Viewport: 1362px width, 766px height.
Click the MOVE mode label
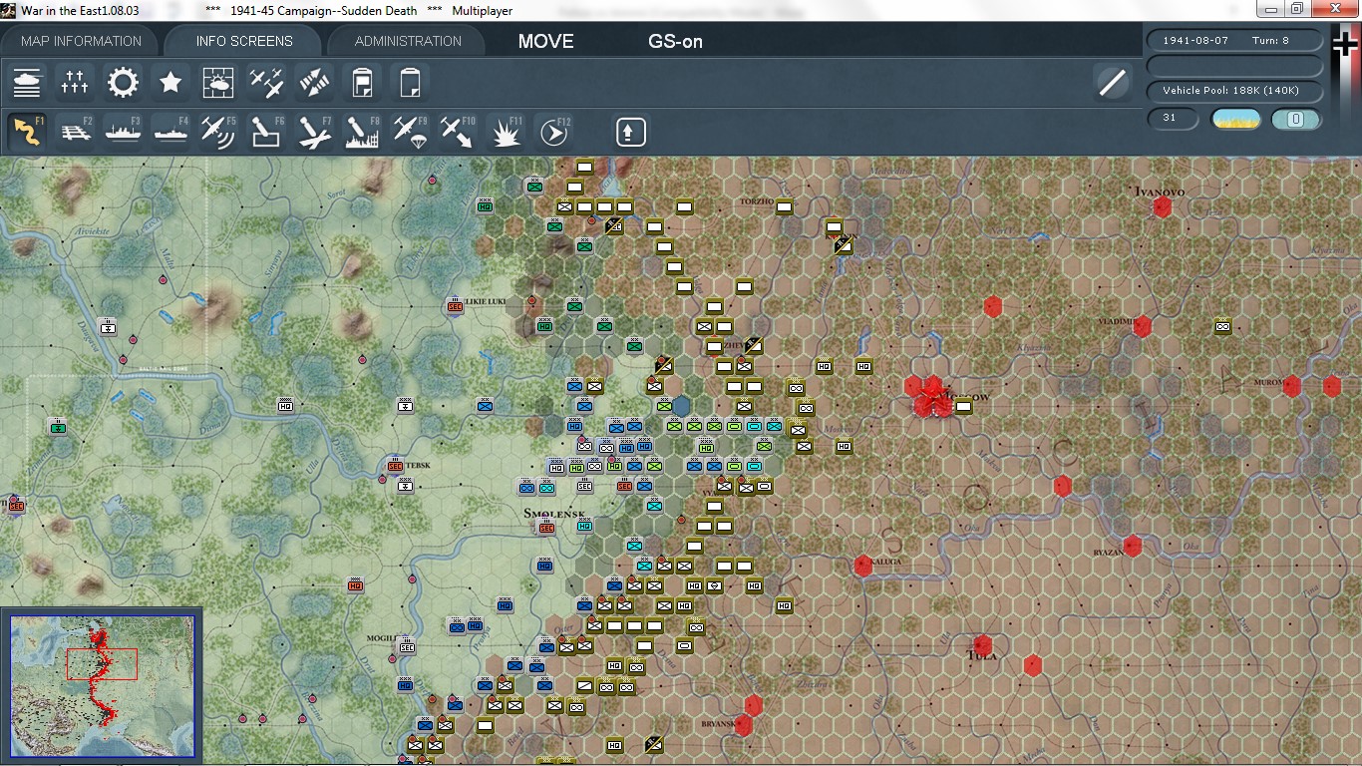click(x=546, y=42)
